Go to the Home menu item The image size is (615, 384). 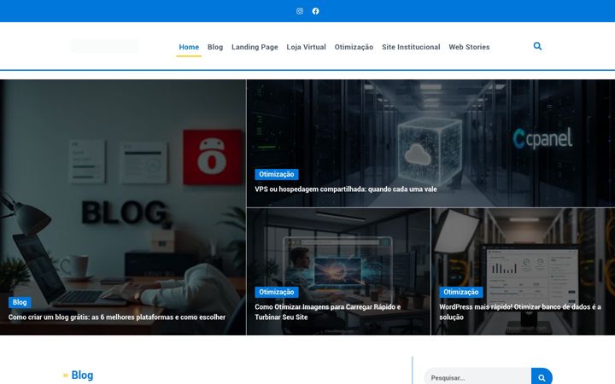coord(189,47)
